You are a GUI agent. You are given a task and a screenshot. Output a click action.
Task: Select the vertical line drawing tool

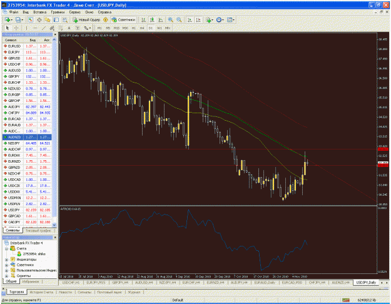tap(26, 28)
